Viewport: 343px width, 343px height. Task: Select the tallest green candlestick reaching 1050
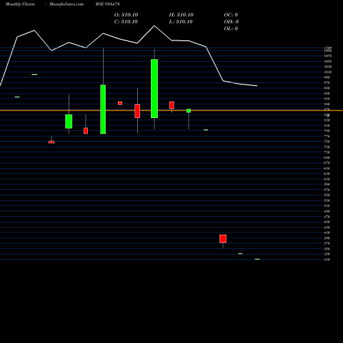[154, 88]
